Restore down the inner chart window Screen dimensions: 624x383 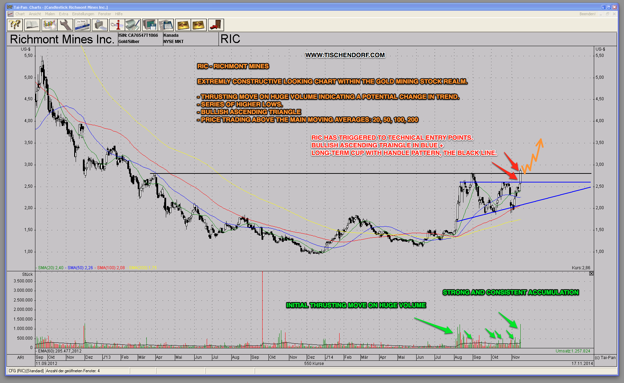(607, 14)
